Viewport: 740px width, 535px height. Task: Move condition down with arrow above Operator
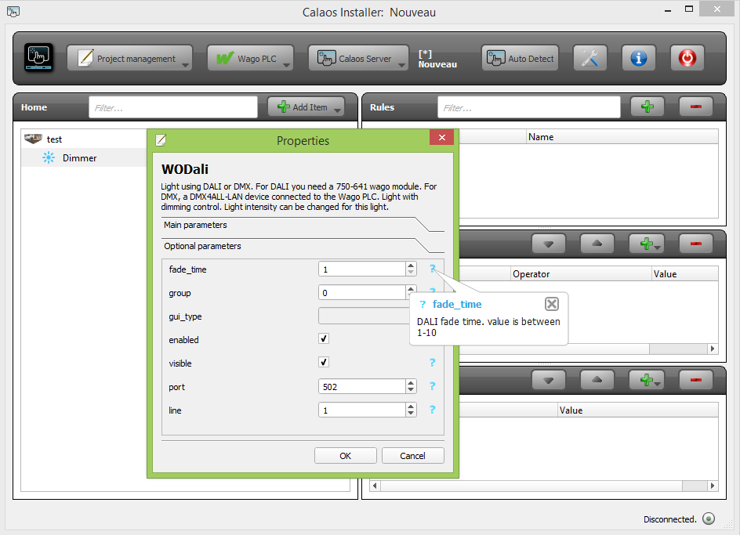tap(549, 244)
